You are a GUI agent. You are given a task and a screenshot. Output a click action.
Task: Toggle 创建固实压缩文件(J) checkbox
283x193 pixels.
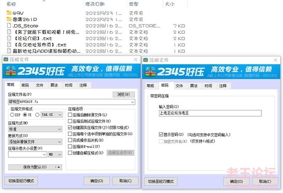(70, 128)
